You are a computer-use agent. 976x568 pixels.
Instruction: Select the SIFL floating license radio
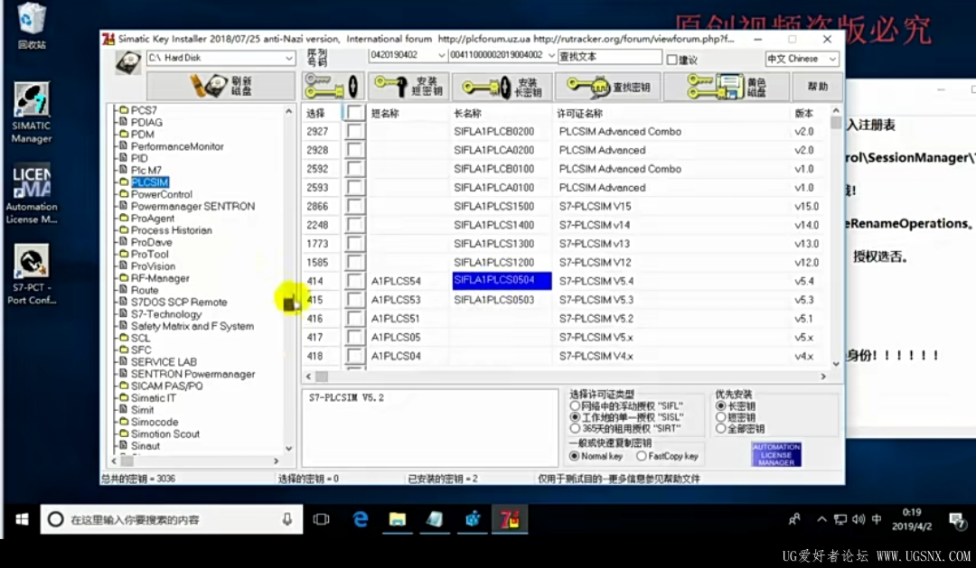pyautogui.click(x=575, y=405)
